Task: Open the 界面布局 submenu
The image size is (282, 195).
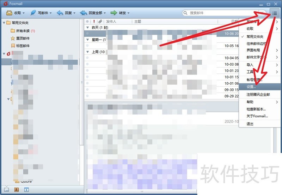Action: click(x=259, y=50)
